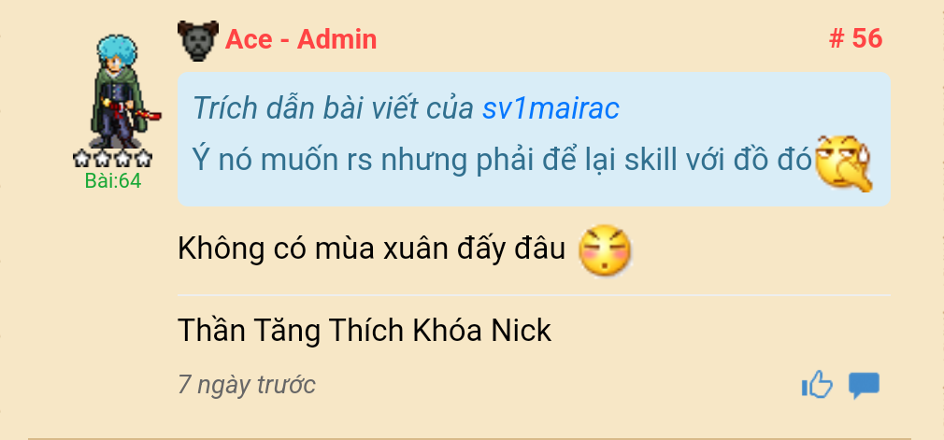Screen dimensions: 944x440
Task: Click the four-star rank icons under the avatar
Action: [x=112, y=159]
